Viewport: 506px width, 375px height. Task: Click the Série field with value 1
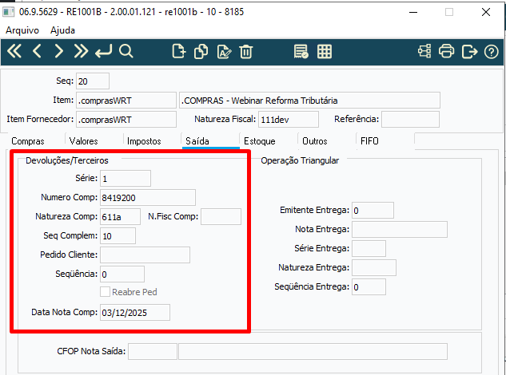pos(126,178)
